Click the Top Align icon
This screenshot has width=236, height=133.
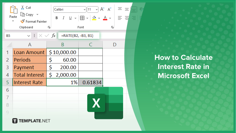(x=120, y=9)
